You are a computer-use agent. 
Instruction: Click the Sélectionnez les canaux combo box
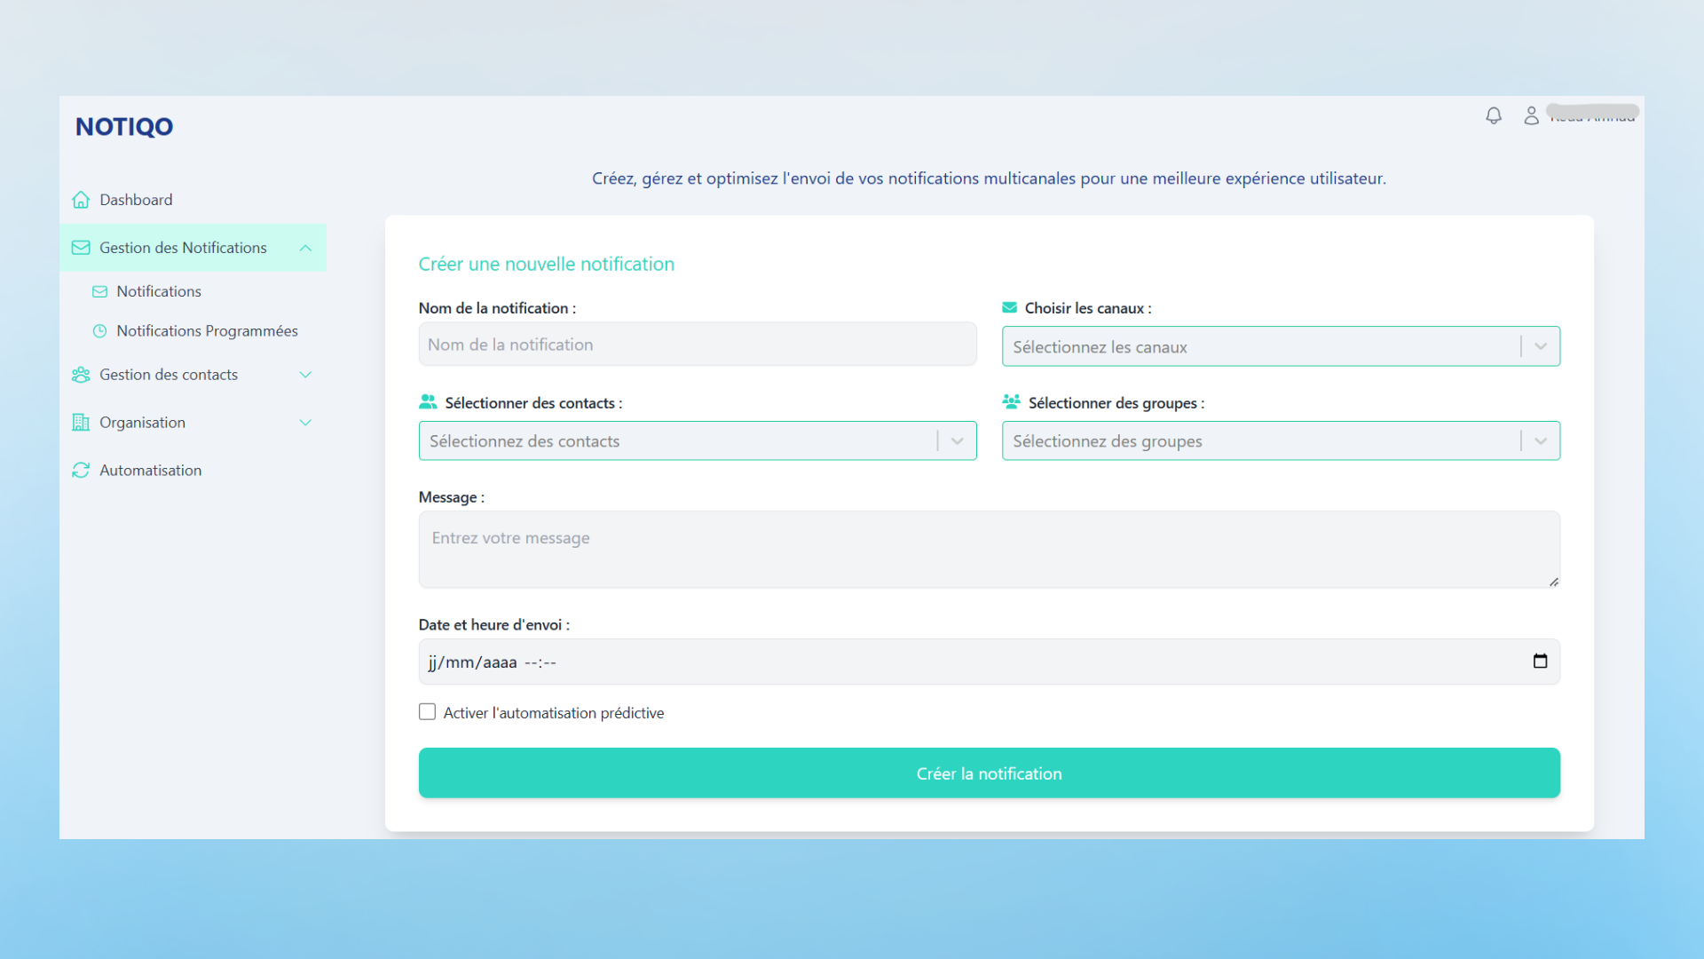coord(1281,347)
